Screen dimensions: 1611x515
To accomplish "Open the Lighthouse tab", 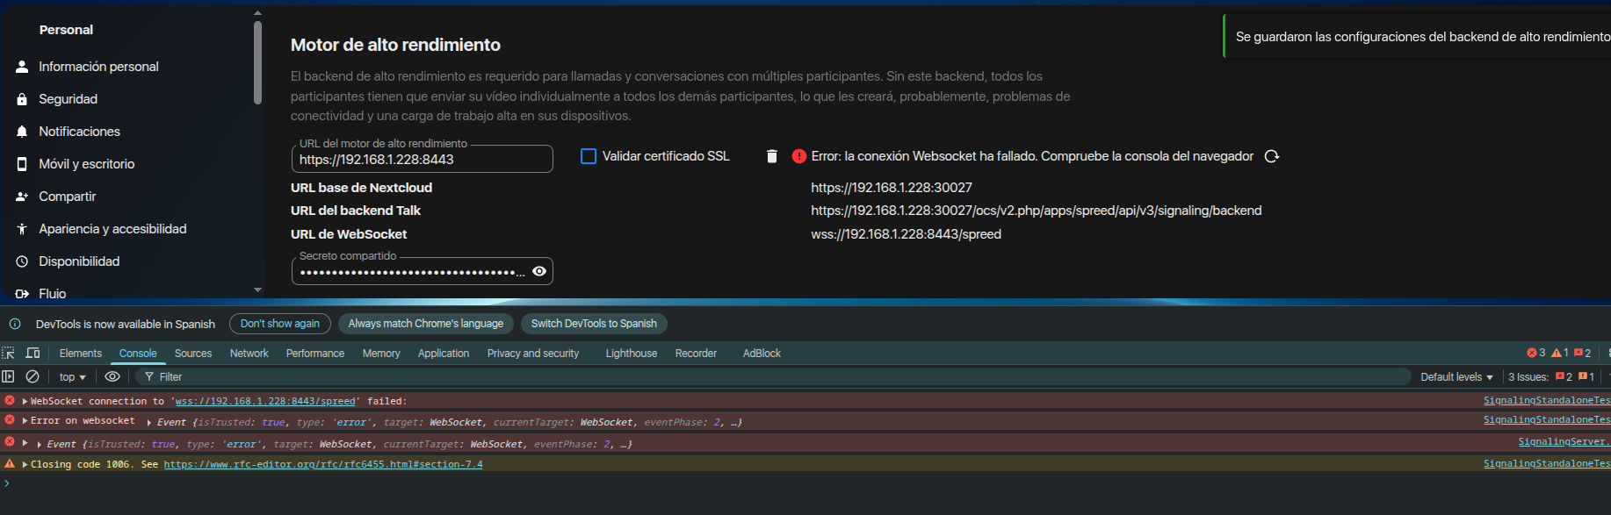I will [632, 354].
